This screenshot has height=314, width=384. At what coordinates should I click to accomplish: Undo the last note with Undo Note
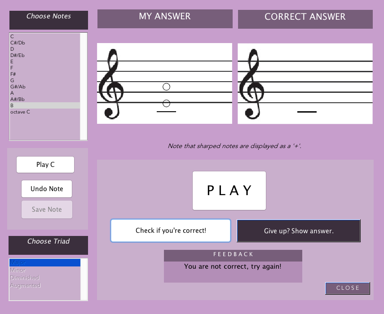47,189
